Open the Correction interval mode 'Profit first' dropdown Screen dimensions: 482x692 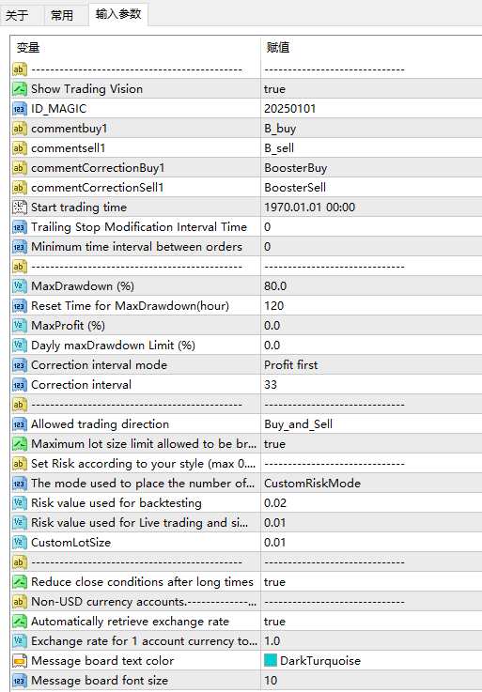[x=371, y=365]
